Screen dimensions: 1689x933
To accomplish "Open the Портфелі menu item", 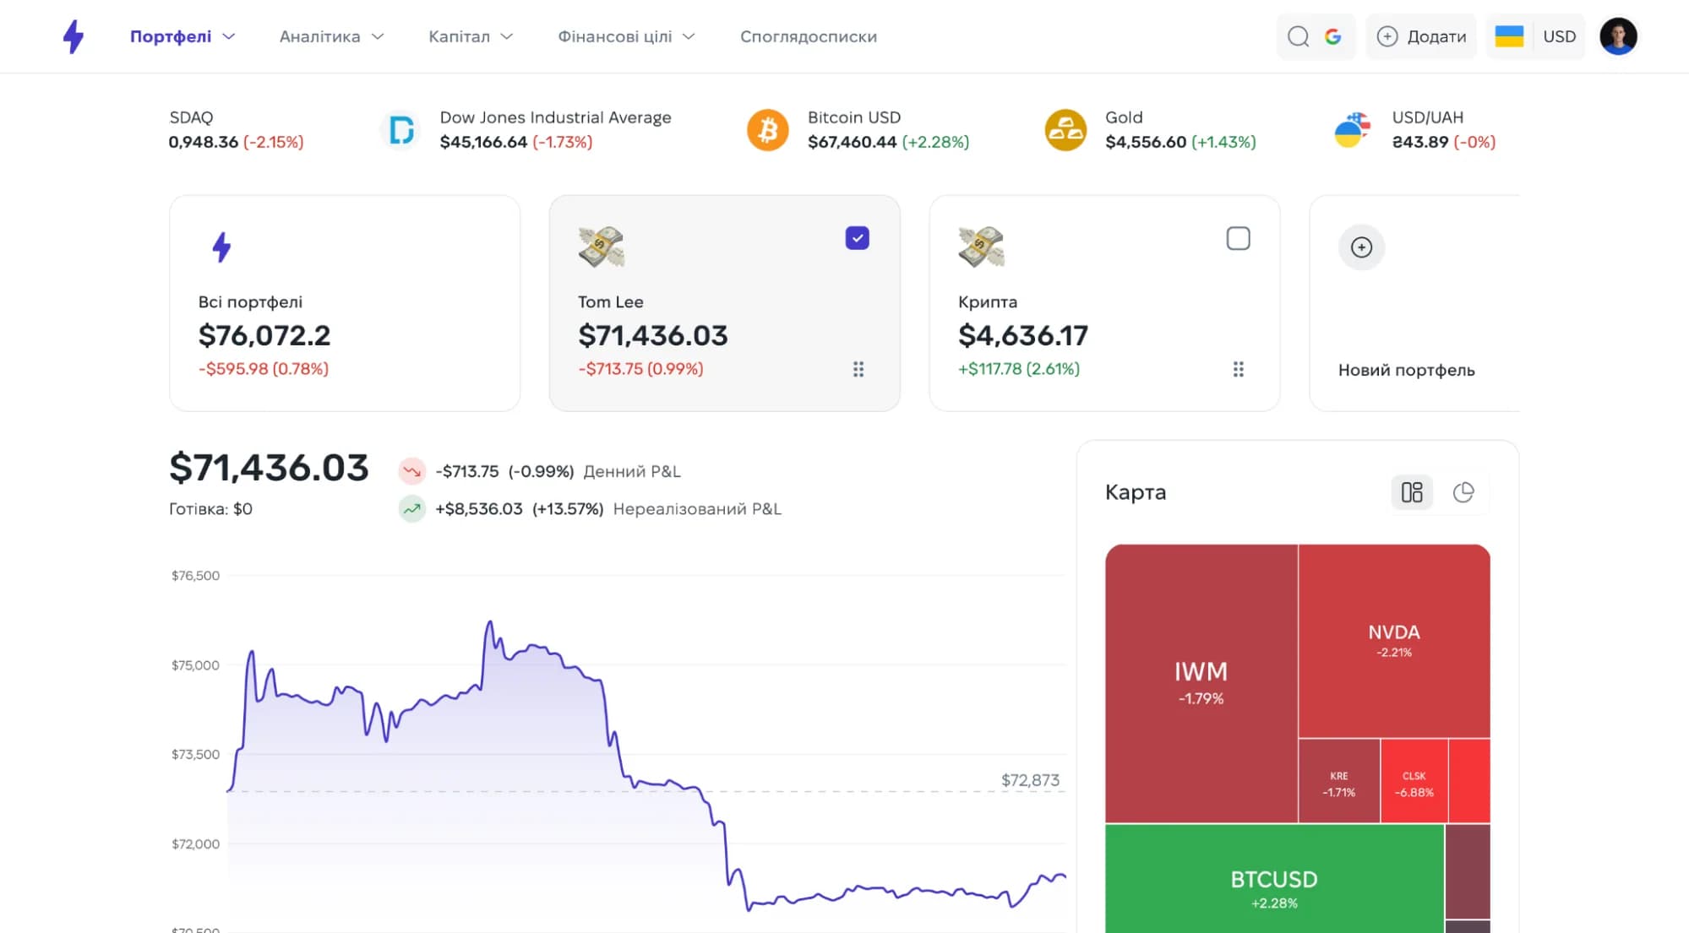I will (171, 36).
